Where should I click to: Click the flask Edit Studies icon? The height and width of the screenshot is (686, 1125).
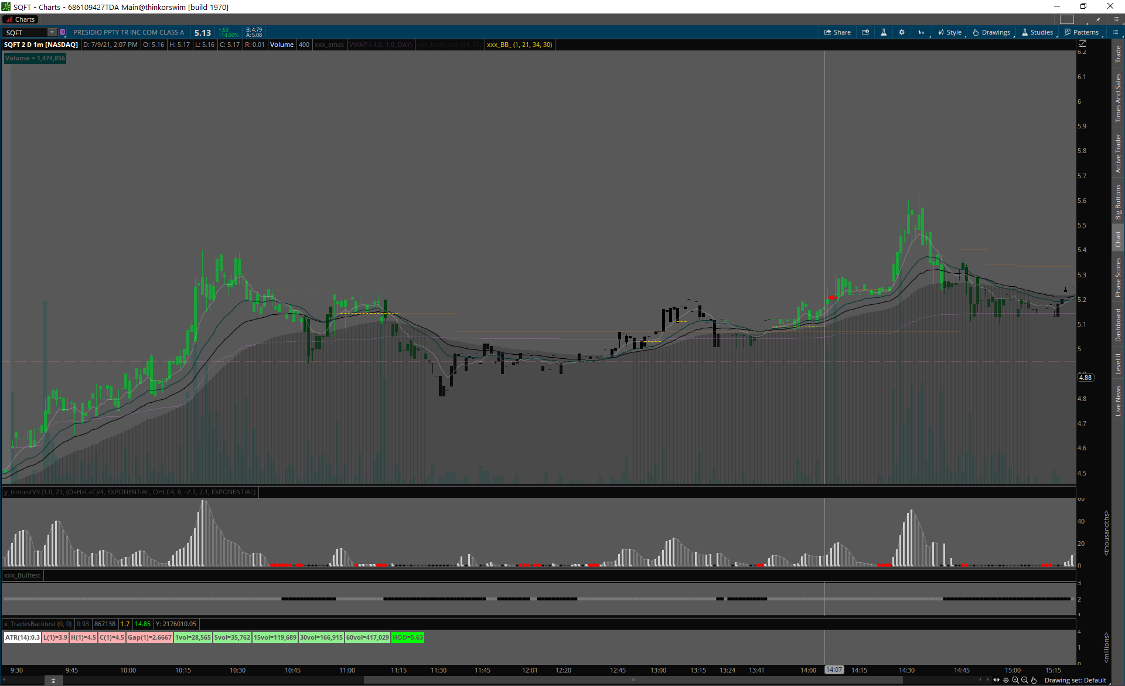click(884, 32)
